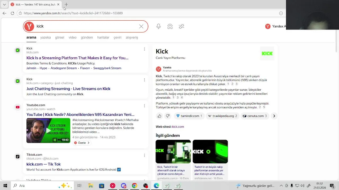This screenshot has width=339, height=190.
Task: Click the Kick favicon beside first result
Action: (x=17, y=50)
